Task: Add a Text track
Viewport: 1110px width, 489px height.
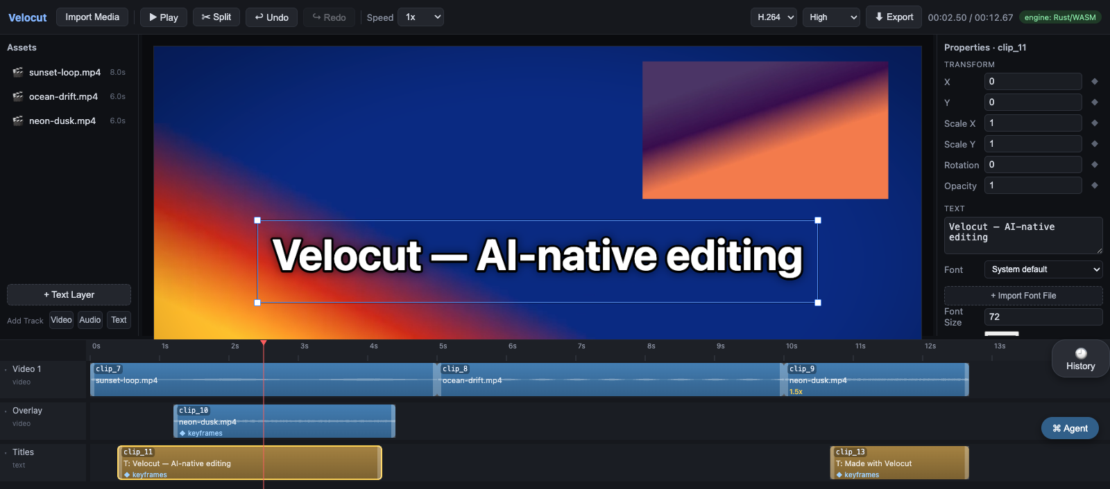Action: click(x=119, y=320)
